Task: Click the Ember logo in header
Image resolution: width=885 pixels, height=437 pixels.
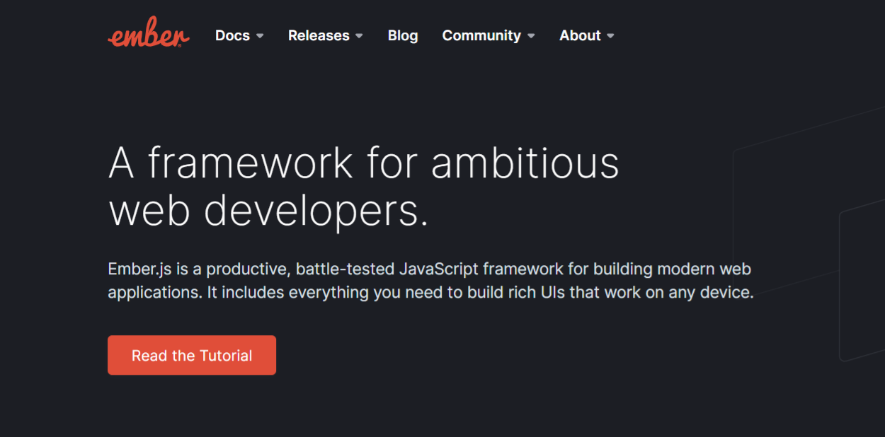Action: click(x=149, y=33)
